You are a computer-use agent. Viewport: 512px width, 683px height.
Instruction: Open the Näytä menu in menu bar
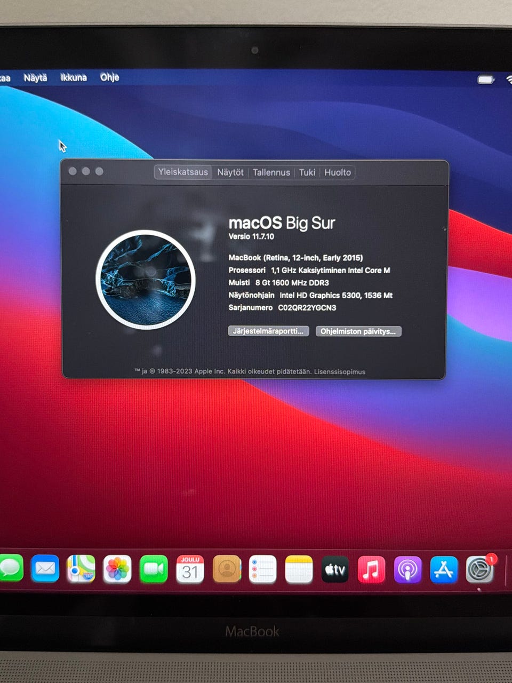click(x=35, y=77)
